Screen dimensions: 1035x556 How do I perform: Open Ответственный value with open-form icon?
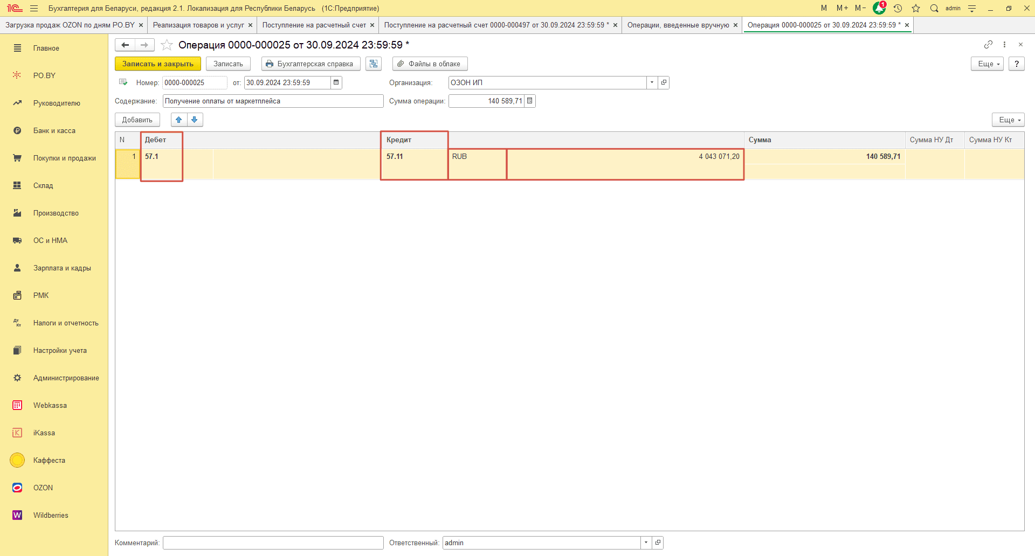[658, 543]
